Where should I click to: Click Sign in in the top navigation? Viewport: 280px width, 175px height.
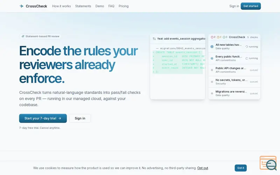coord(234,6)
